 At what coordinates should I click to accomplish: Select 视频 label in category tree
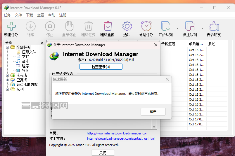click(x=26, y=71)
